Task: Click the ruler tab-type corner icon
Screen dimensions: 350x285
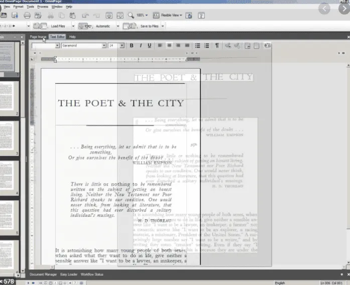Action: coord(32,59)
